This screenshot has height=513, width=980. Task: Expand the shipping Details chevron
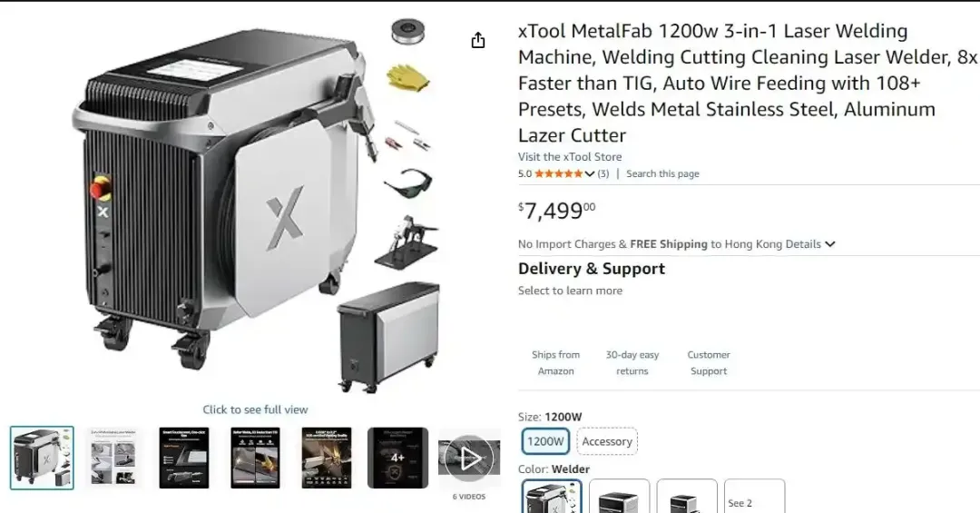tap(830, 244)
